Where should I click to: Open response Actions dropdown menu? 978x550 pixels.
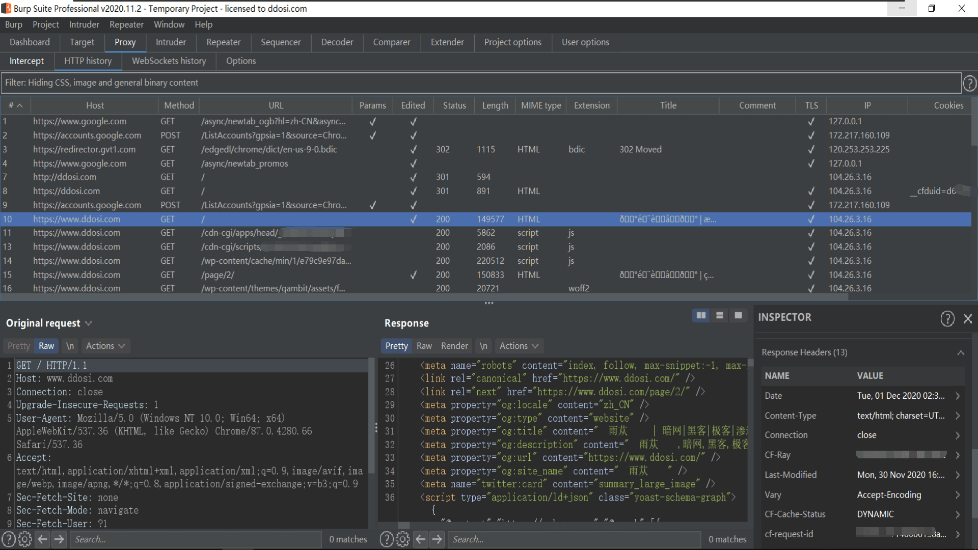point(519,346)
